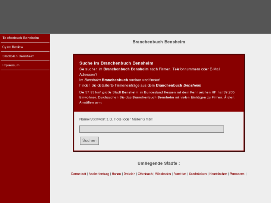Open the Offenbach city link

145,174
